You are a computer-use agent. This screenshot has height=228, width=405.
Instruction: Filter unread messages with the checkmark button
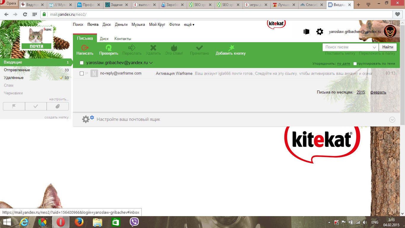coord(36,106)
